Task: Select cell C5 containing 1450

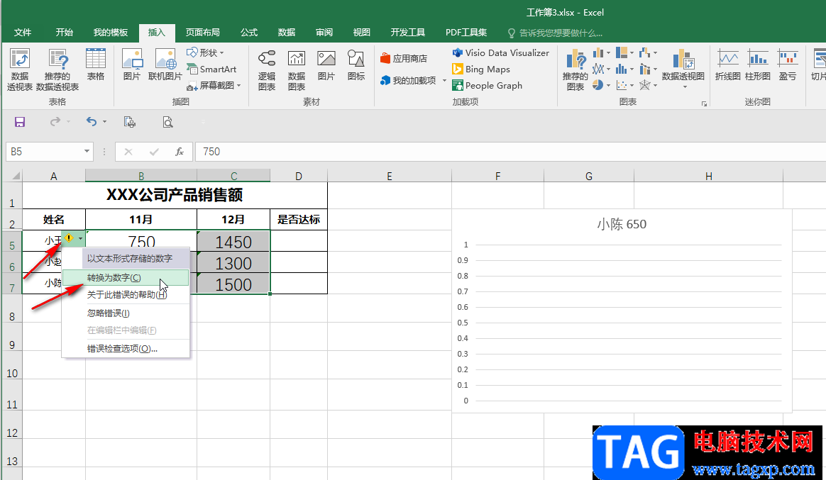Action: 233,241
